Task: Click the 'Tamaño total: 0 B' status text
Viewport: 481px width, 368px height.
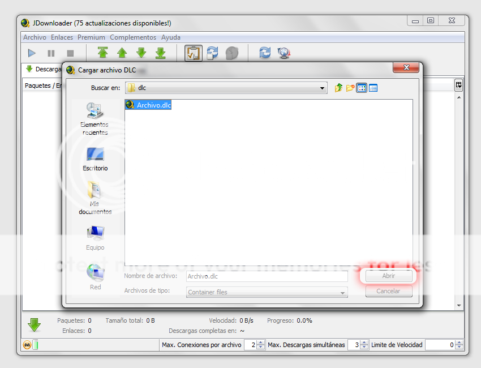Action: (x=130, y=321)
